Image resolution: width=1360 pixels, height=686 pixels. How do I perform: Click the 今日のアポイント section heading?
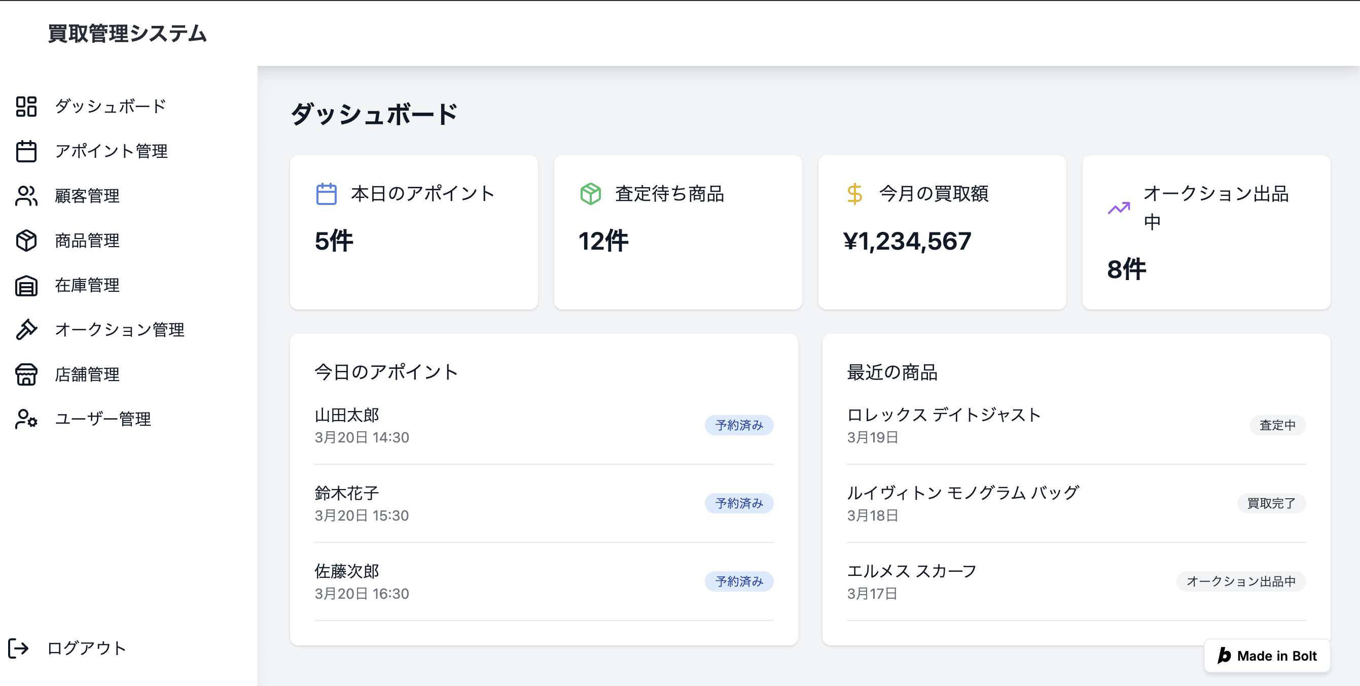coord(386,372)
